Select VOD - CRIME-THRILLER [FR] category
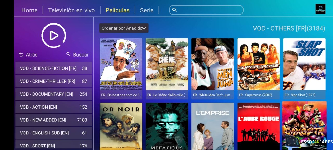The height and width of the screenshot is (150, 333). tap(54, 81)
